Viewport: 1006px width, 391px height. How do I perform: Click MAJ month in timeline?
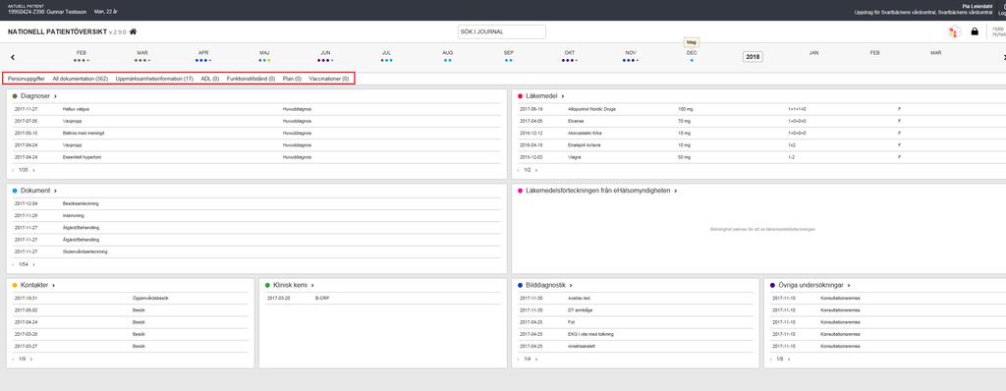(264, 53)
